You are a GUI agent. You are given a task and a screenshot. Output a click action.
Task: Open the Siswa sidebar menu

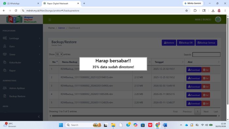(x=21, y=54)
